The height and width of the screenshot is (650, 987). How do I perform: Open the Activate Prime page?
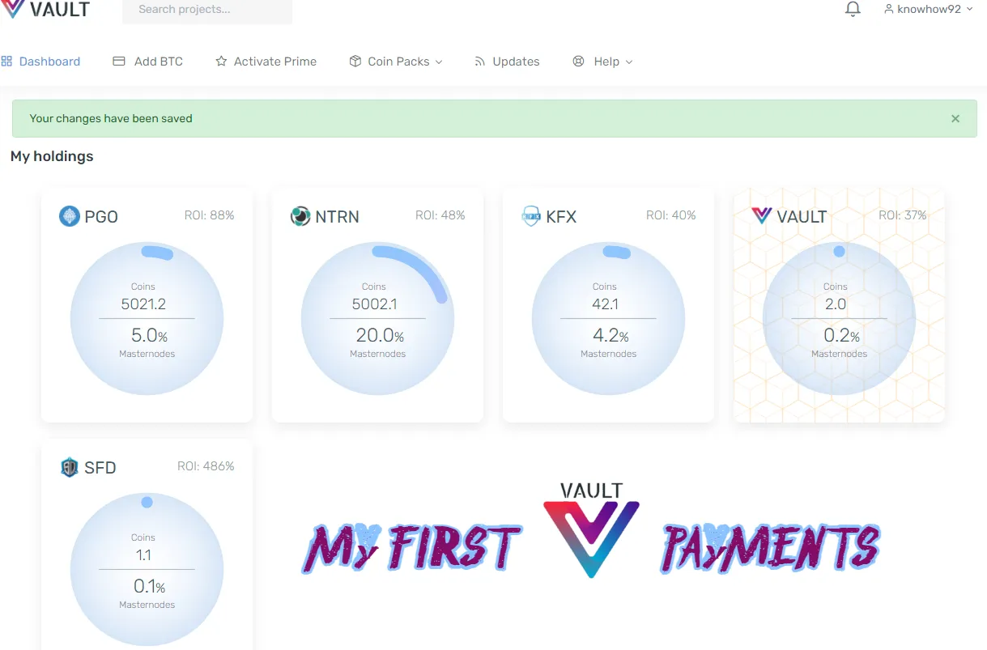point(266,62)
